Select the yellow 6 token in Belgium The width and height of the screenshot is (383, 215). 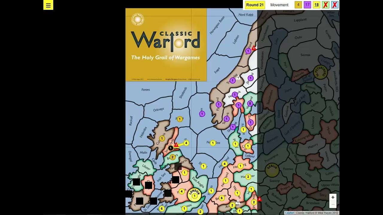coord(221,198)
